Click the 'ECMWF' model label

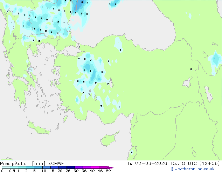tap(56, 164)
